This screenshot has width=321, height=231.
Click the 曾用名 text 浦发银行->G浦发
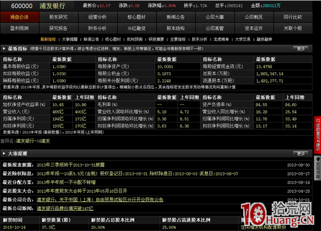point(33,141)
